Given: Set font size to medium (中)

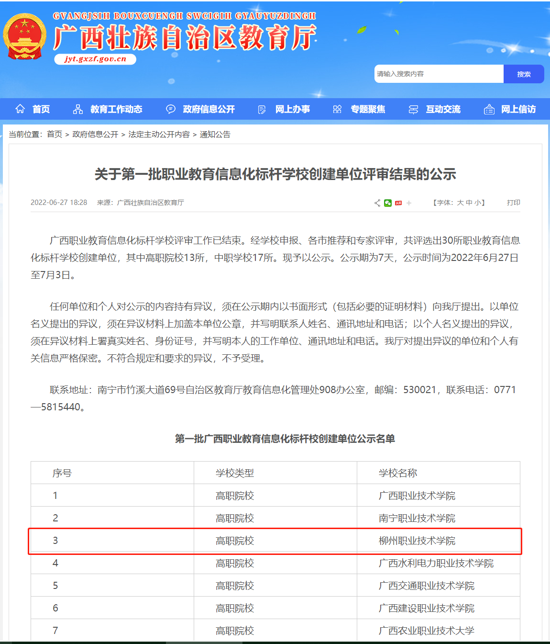Looking at the screenshot, I should [x=469, y=203].
